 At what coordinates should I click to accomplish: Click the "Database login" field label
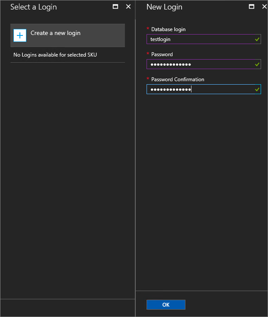point(168,29)
